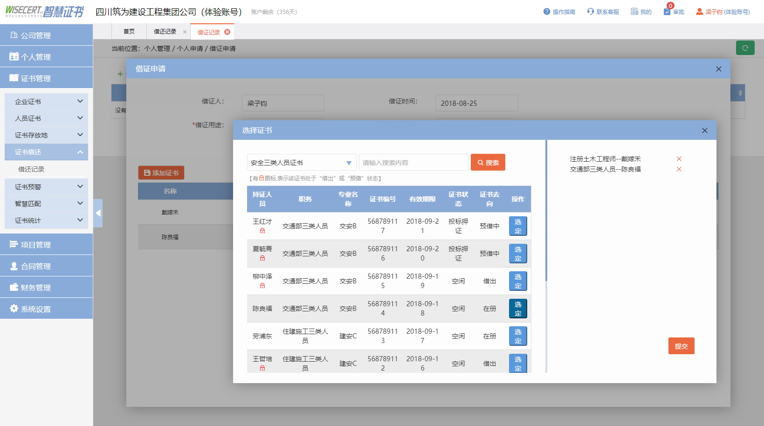The width and height of the screenshot is (764, 426).
Task: Click 选定 for 劳浦东 row
Action: pos(518,336)
